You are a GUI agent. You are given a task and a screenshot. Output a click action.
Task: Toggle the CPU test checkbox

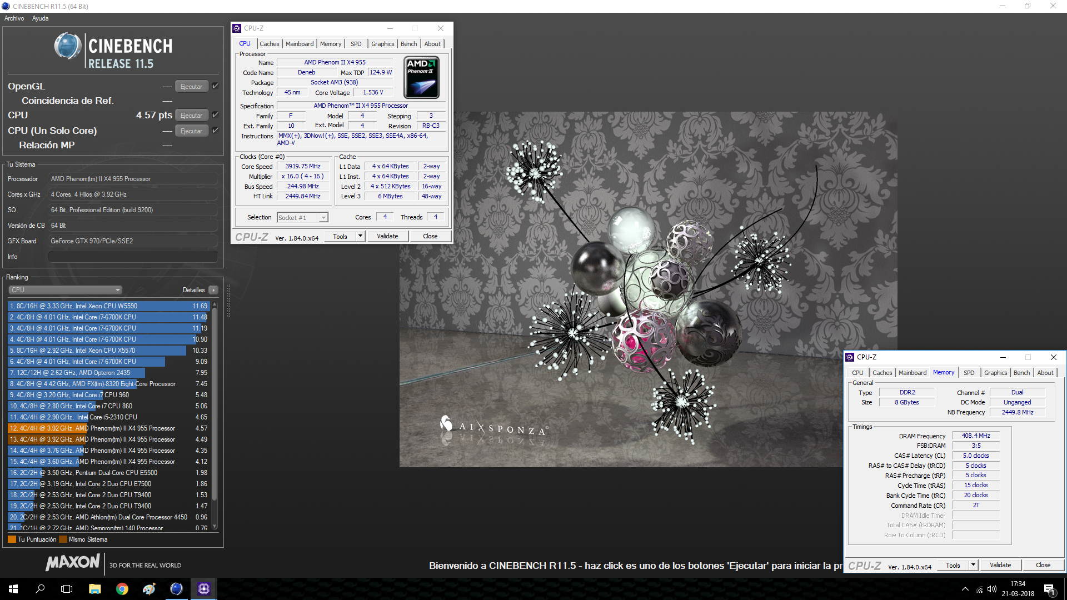click(215, 115)
